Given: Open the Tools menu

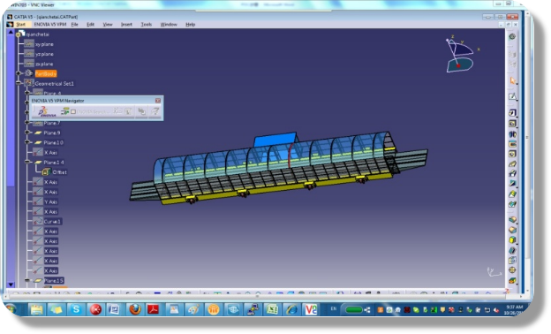Looking at the screenshot, I should [x=147, y=24].
